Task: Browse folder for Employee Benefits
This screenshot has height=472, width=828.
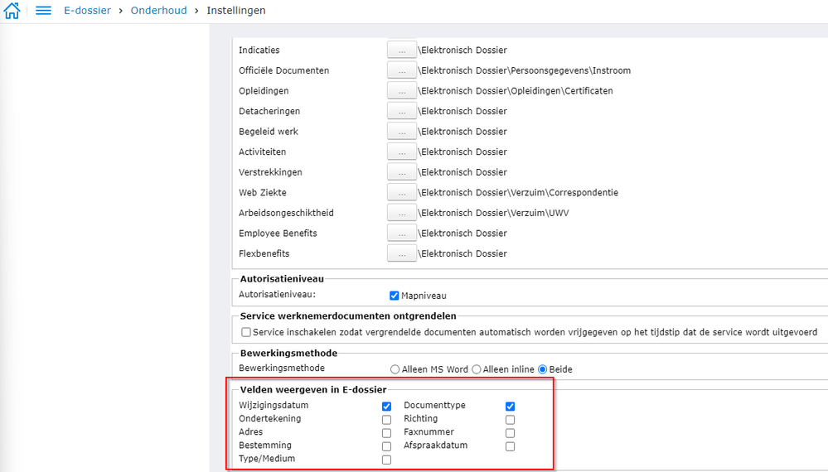Action: click(402, 234)
